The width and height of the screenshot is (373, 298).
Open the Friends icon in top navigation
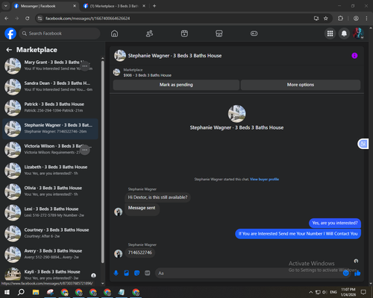(149, 34)
